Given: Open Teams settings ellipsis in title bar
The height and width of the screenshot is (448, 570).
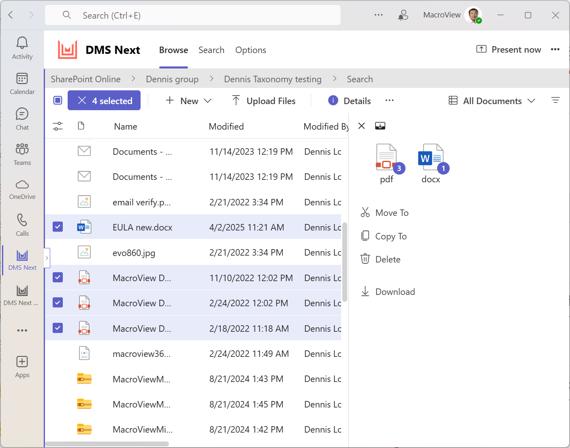Looking at the screenshot, I should click(x=378, y=15).
